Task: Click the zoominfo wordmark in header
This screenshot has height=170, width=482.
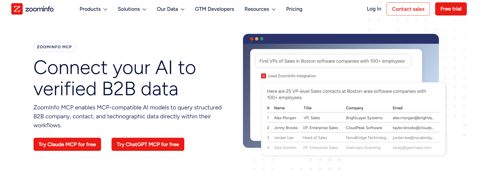Action: click(39, 9)
